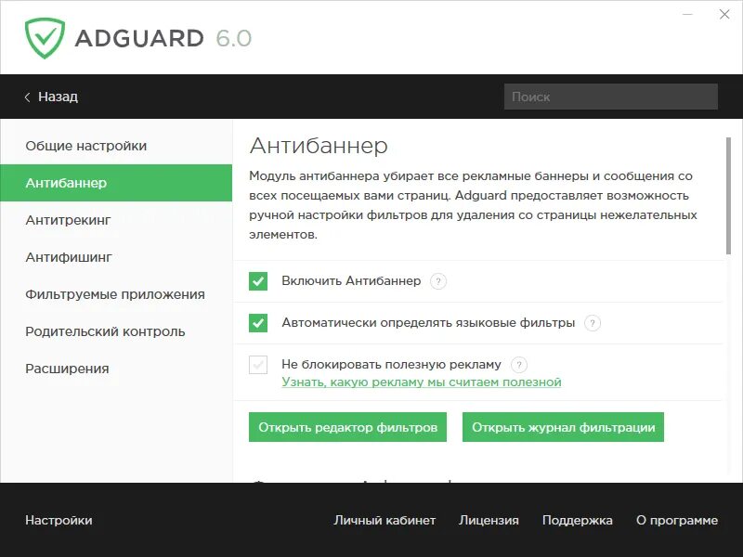Viewport: 743px width, 557px height.
Task: Click the ADGUARD 6.0 title text
Action: point(163,38)
